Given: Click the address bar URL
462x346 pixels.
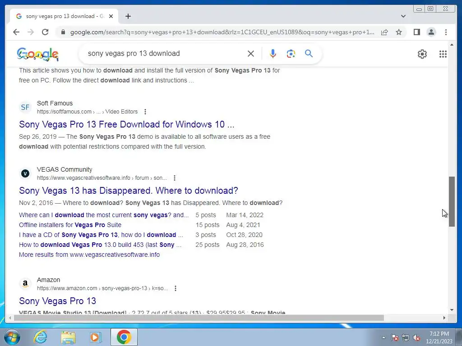Looking at the screenshot, I should (222, 32).
